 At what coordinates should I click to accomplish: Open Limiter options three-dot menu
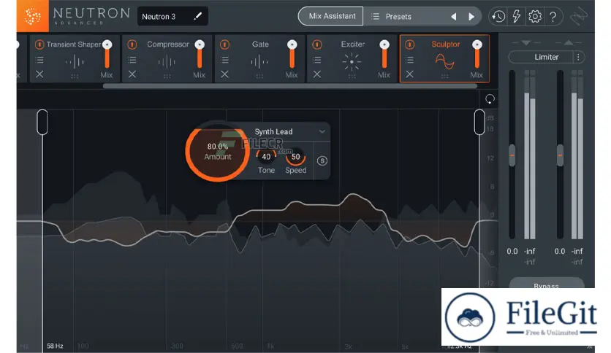tap(579, 57)
